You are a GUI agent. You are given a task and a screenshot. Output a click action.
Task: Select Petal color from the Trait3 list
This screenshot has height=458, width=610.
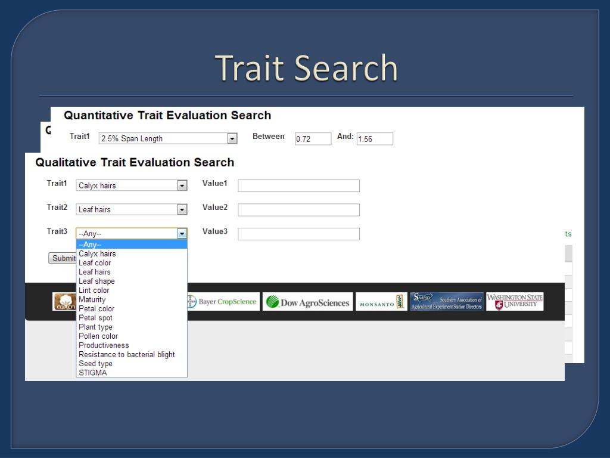click(x=132, y=308)
